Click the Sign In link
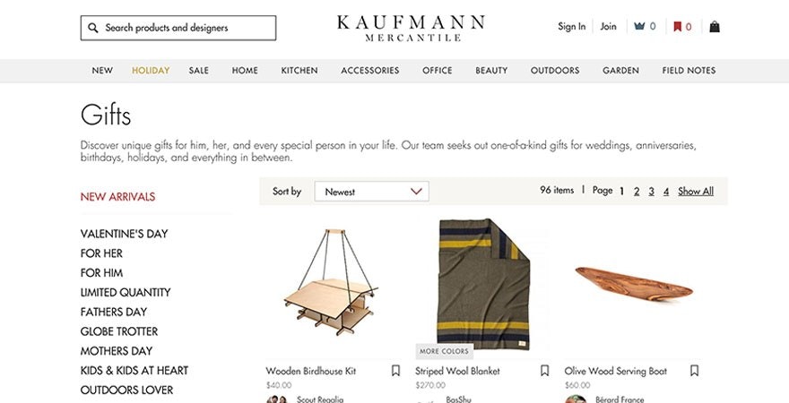Viewport: 789px width, 403px height. coord(571,27)
